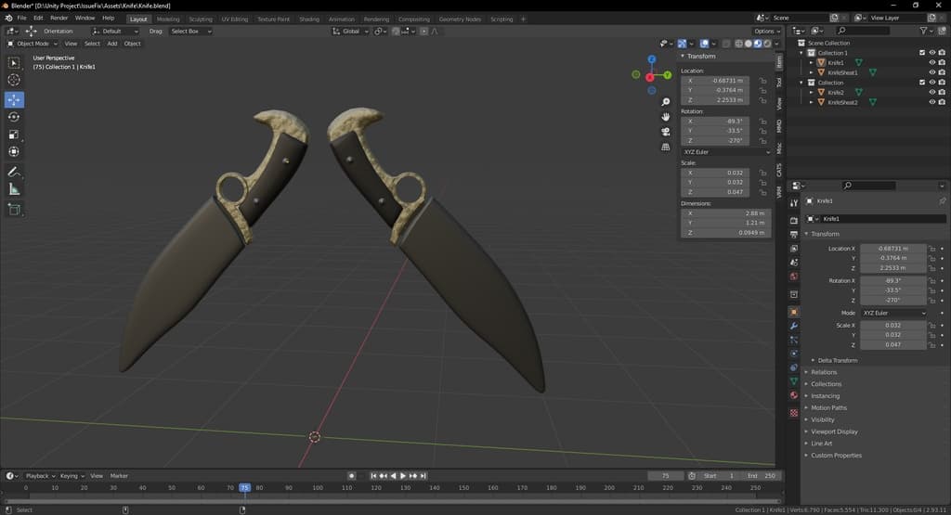The image size is (951, 515).
Task: Open the XYZ Euler rotation mode dropdown in sidebar
Action: (725, 151)
